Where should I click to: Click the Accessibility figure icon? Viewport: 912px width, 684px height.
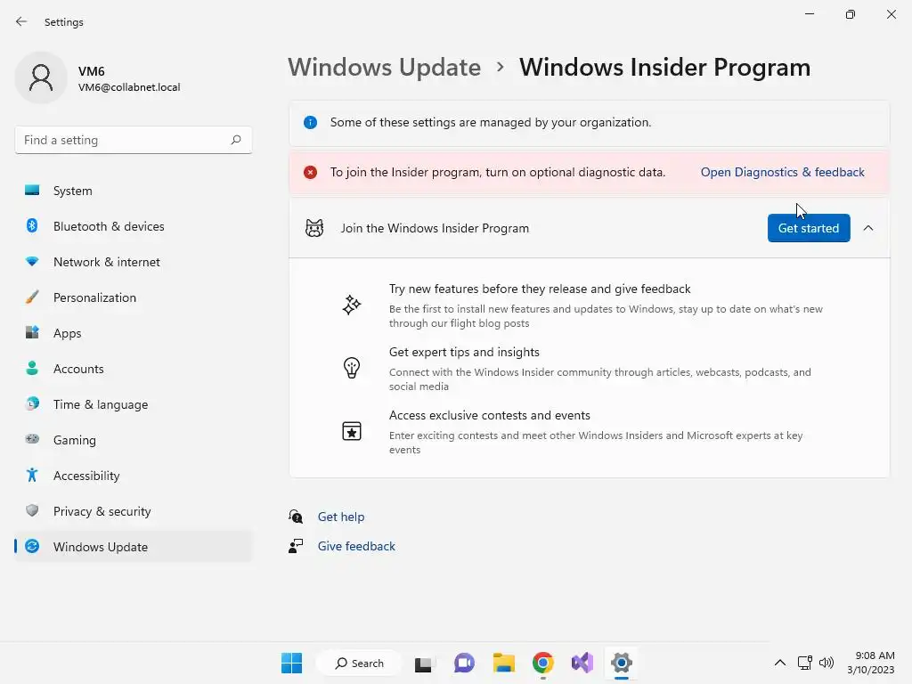(33, 476)
